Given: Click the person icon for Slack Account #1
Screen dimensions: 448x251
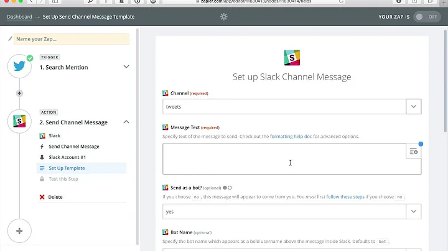Looking at the screenshot, I should (x=42, y=157).
